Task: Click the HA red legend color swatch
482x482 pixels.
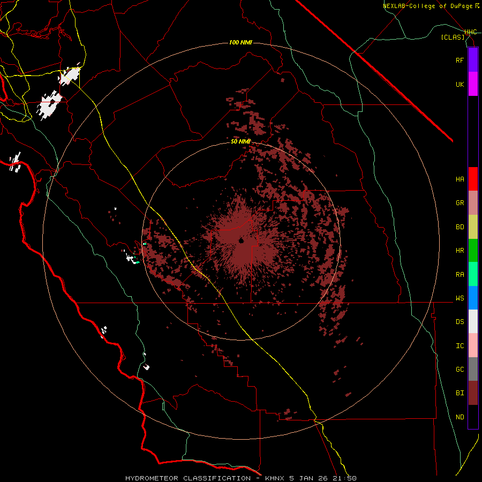Action: 473,179
